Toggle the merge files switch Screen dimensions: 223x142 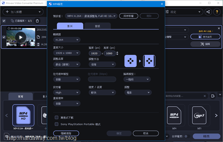[187, 136]
